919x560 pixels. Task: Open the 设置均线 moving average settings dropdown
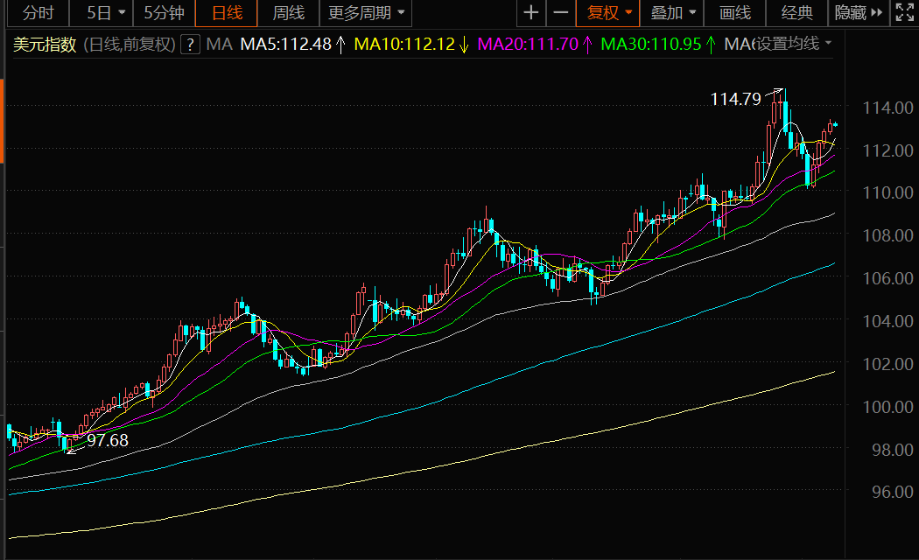click(793, 44)
